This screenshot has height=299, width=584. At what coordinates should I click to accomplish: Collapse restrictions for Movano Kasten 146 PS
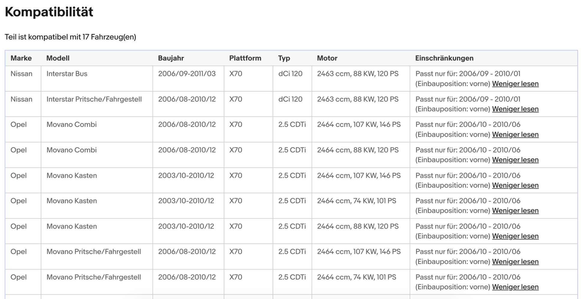click(515, 185)
